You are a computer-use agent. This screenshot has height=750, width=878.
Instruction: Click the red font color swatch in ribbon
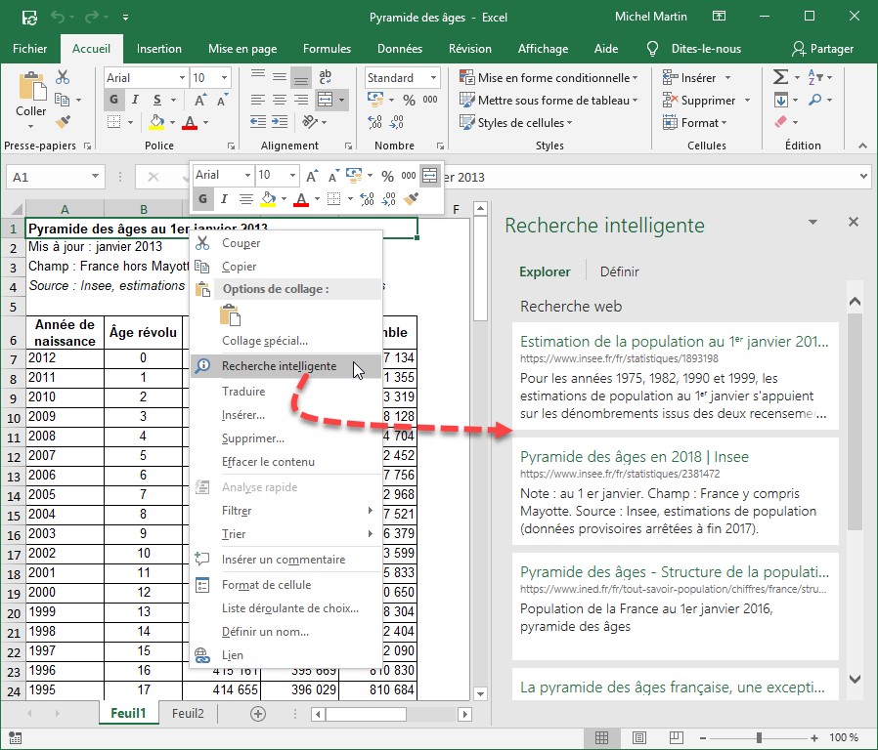click(189, 123)
